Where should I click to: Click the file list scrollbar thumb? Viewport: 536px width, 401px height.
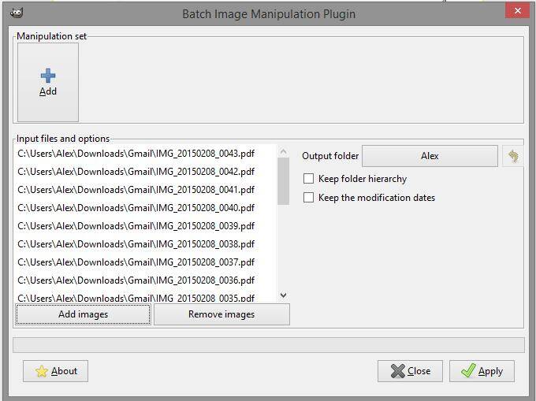click(283, 181)
